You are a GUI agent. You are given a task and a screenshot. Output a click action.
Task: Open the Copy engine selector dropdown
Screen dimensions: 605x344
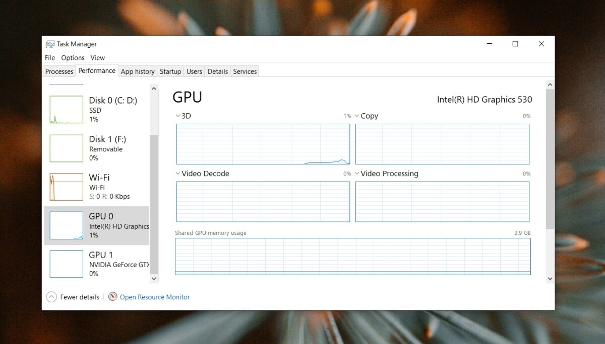coord(357,116)
